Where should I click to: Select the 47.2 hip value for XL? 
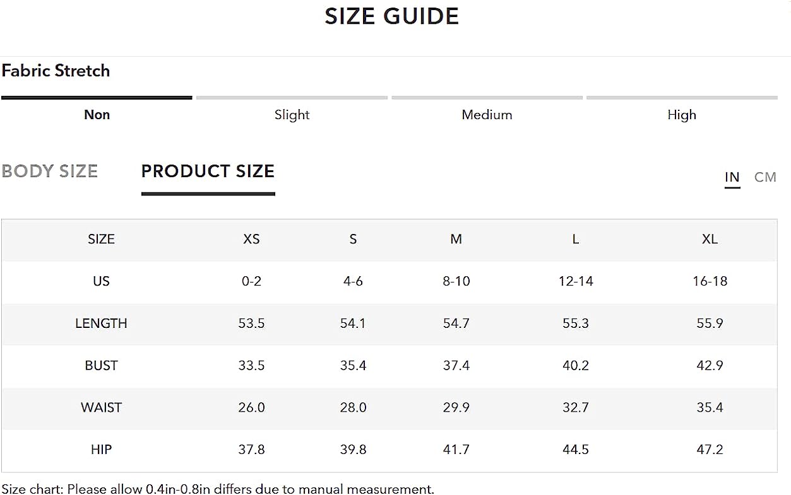(x=710, y=450)
